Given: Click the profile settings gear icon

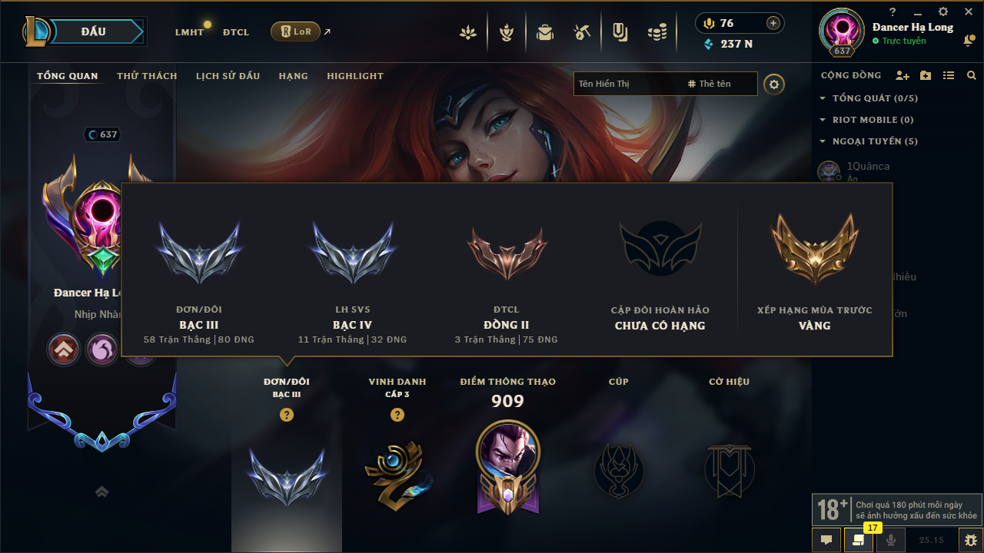Looking at the screenshot, I should click(774, 84).
